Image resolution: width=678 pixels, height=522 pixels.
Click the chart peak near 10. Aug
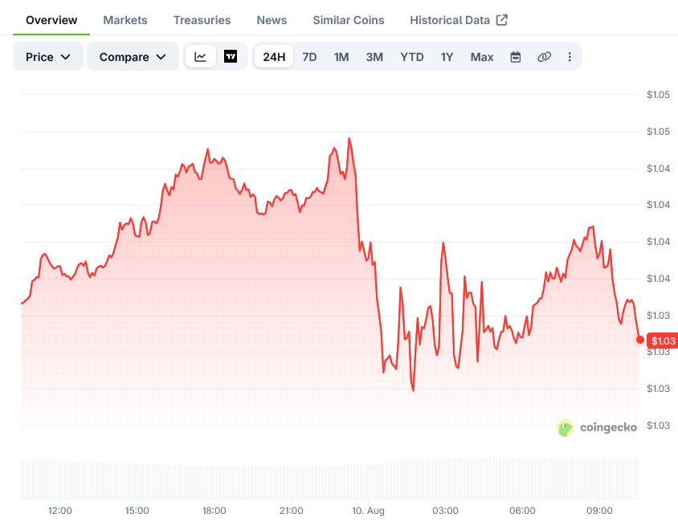pos(349,139)
